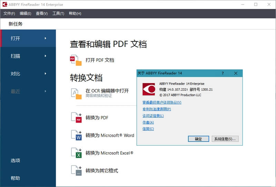276x187 pixels.
Task: Open the 查看(V) menu
Action: point(42,13)
